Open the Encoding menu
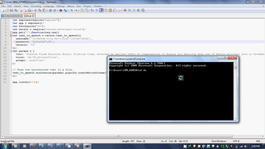The image size is (265, 149). click(x=36, y=6)
